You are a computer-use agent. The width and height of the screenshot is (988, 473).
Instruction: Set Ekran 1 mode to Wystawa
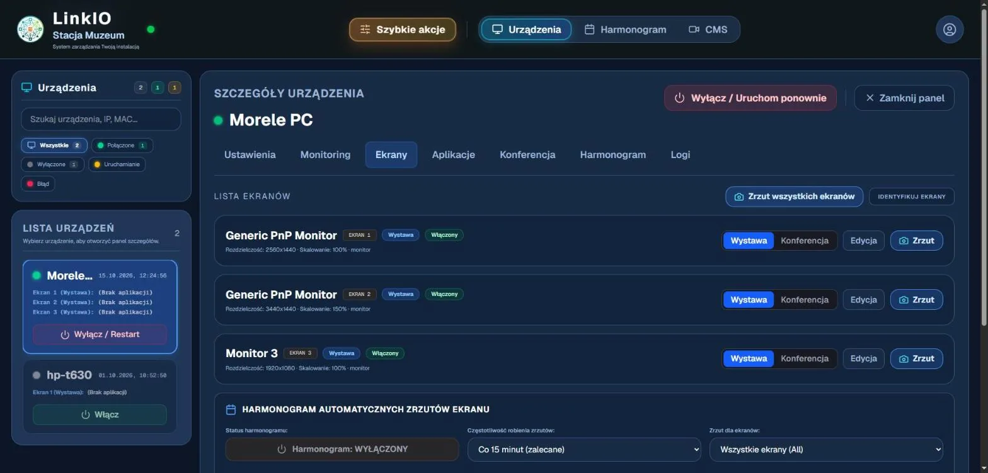point(749,241)
